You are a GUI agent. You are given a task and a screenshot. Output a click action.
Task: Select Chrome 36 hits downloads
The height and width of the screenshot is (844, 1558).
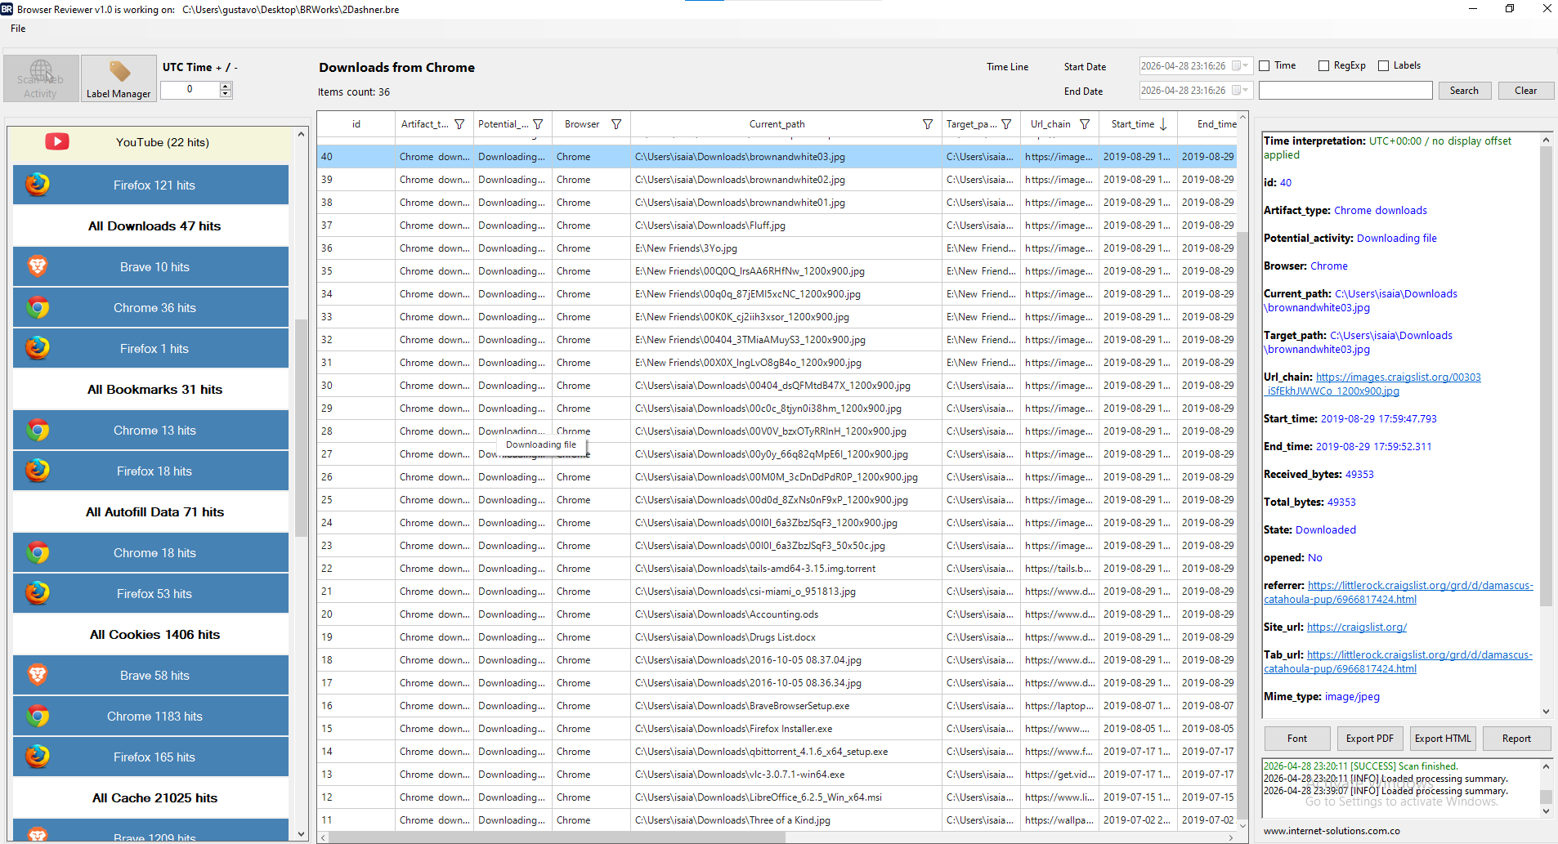pos(150,308)
